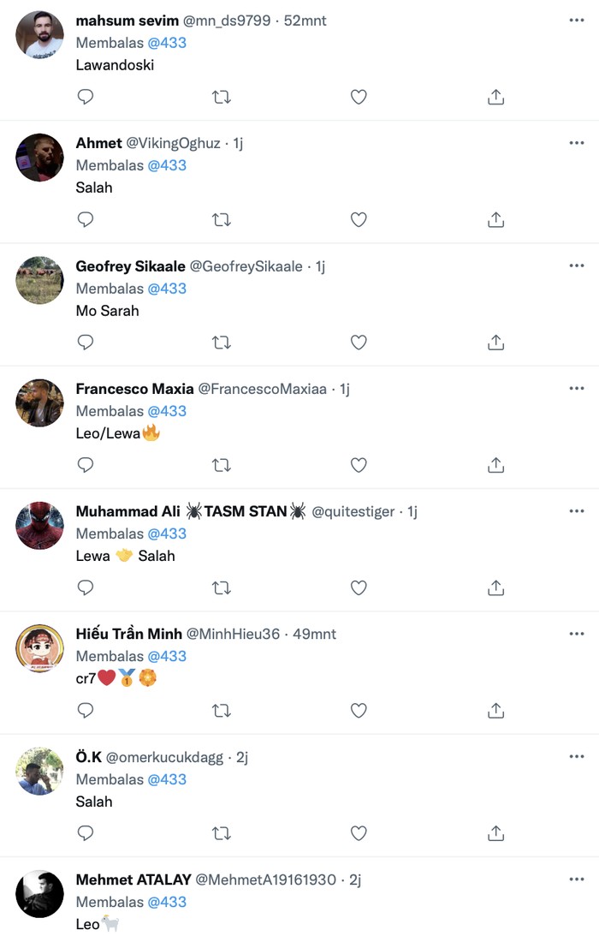Open Francesco Maxia's profile name link
Viewport: 599px width, 936px height.
click(134, 389)
